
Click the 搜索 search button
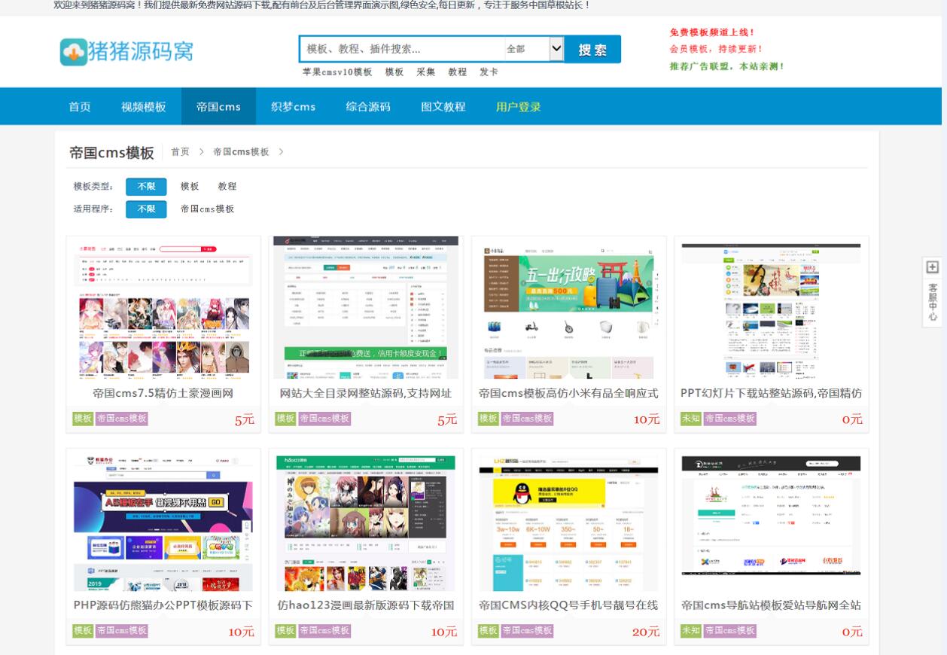pyautogui.click(x=592, y=50)
